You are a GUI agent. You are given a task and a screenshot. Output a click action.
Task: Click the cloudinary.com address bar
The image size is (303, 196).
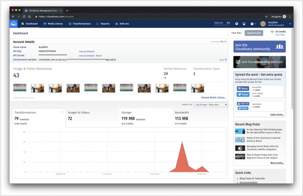pyautogui.click(x=149, y=17)
